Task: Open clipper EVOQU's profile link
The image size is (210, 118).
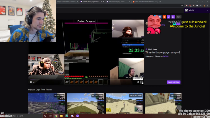Action: pos(166,56)
